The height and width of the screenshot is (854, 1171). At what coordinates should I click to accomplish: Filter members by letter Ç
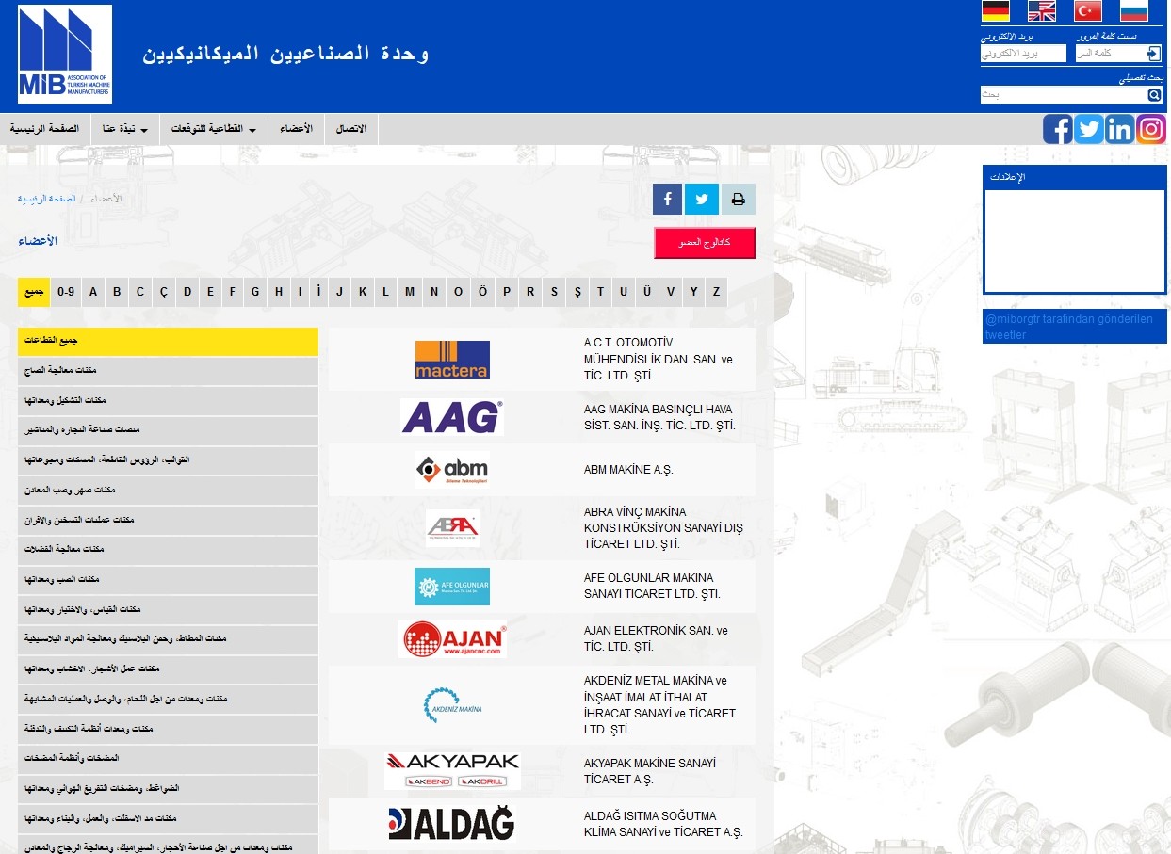pyautogui.click(x=164, y=292)
